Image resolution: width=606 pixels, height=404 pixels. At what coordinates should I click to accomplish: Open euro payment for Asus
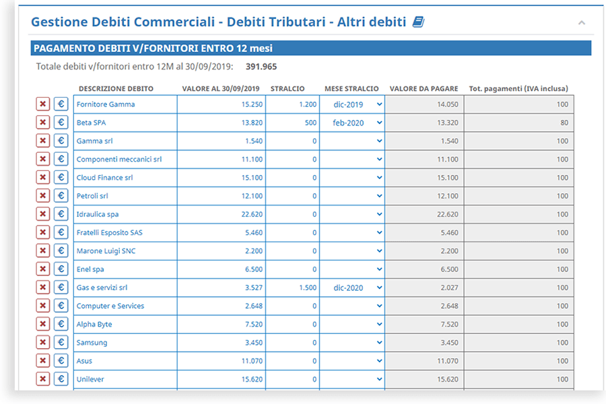61,361
